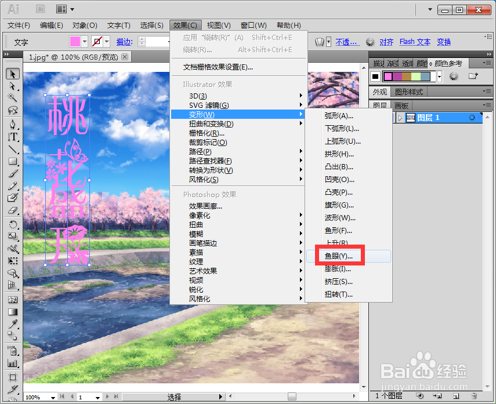496x404 pixels.
Task: Delete selection with layers trash icon
Action: click(474, 395)
